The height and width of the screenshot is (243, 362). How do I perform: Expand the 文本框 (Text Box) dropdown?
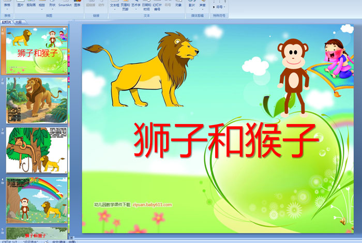[x=114, y=5]
